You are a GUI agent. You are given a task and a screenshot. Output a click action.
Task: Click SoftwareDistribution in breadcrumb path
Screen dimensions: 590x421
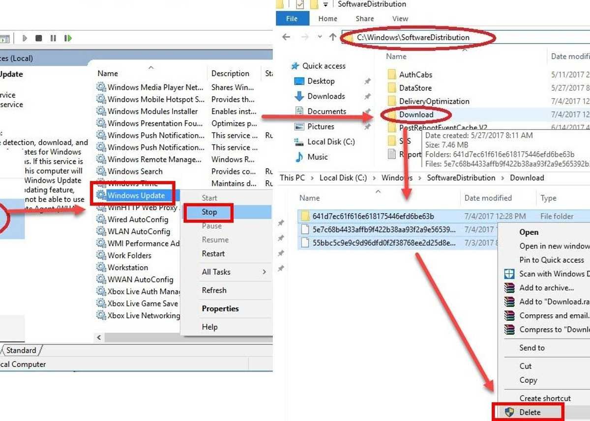(461, 178)
